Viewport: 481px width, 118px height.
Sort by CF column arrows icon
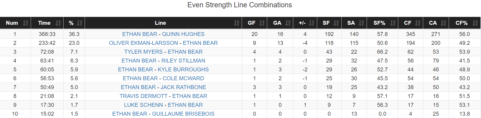pos(418,23)
